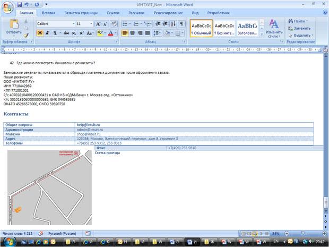This screenshot has height=247, width=329.
Task: Copy the selection with the copy icon
Action: [26, 28]
